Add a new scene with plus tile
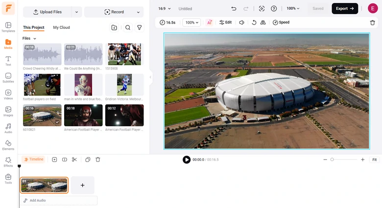This screenshot has width=382, height=208. click(x=83, y=185)
